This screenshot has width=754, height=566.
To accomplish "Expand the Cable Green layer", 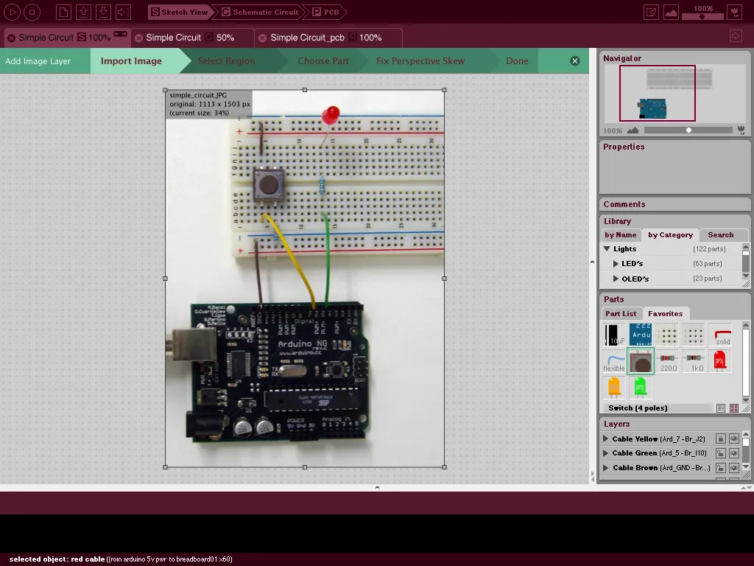I will coord(606,453).
